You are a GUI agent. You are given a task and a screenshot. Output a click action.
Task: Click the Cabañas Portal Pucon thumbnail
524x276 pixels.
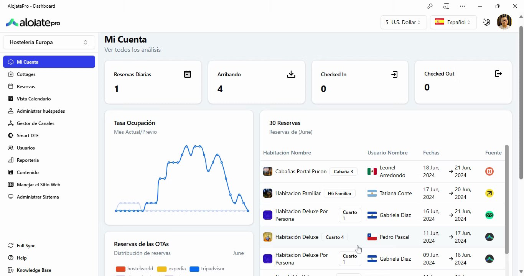268,171
